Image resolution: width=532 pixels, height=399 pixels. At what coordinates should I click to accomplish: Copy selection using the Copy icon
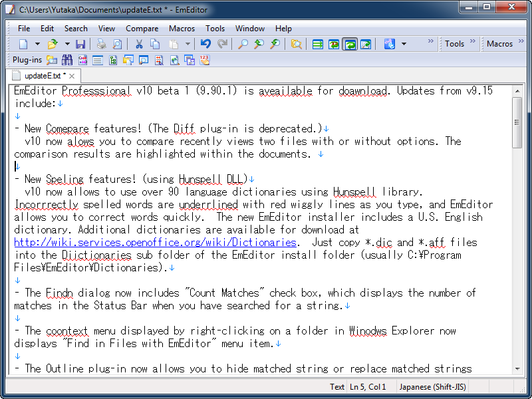155,44
